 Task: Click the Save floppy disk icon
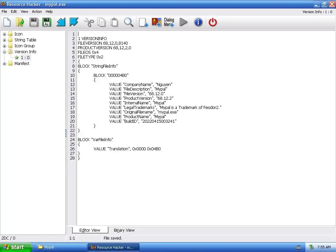click(x=34, y=22)
